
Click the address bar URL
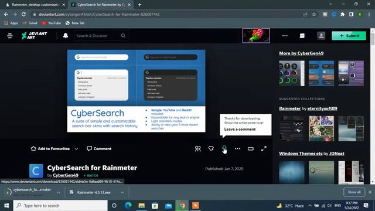point(99,14)
